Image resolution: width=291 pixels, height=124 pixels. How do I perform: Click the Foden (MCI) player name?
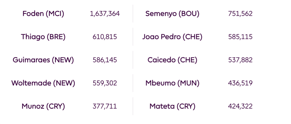pyautogui.click(x=43, y=14)
